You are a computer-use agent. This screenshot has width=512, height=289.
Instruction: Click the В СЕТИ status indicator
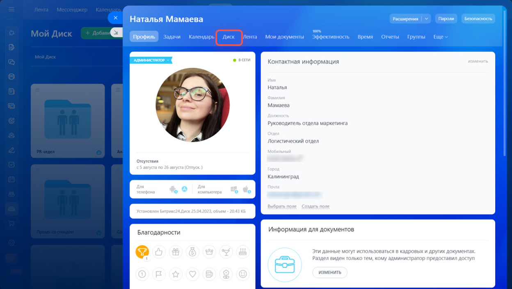click(x=242, y=60)
